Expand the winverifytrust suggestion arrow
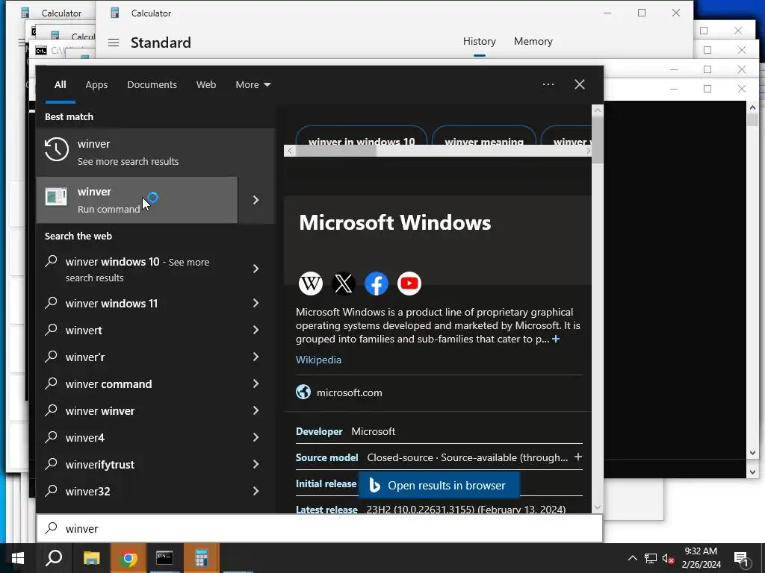Viewport: 765px width, 573px height. 256,464
